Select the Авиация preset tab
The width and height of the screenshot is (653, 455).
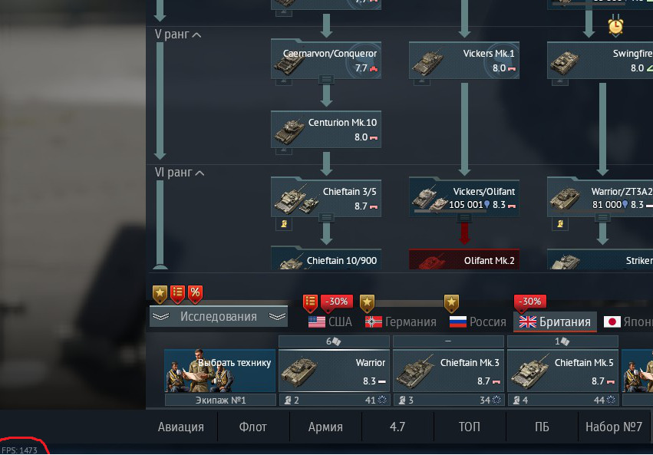[181, 427]
